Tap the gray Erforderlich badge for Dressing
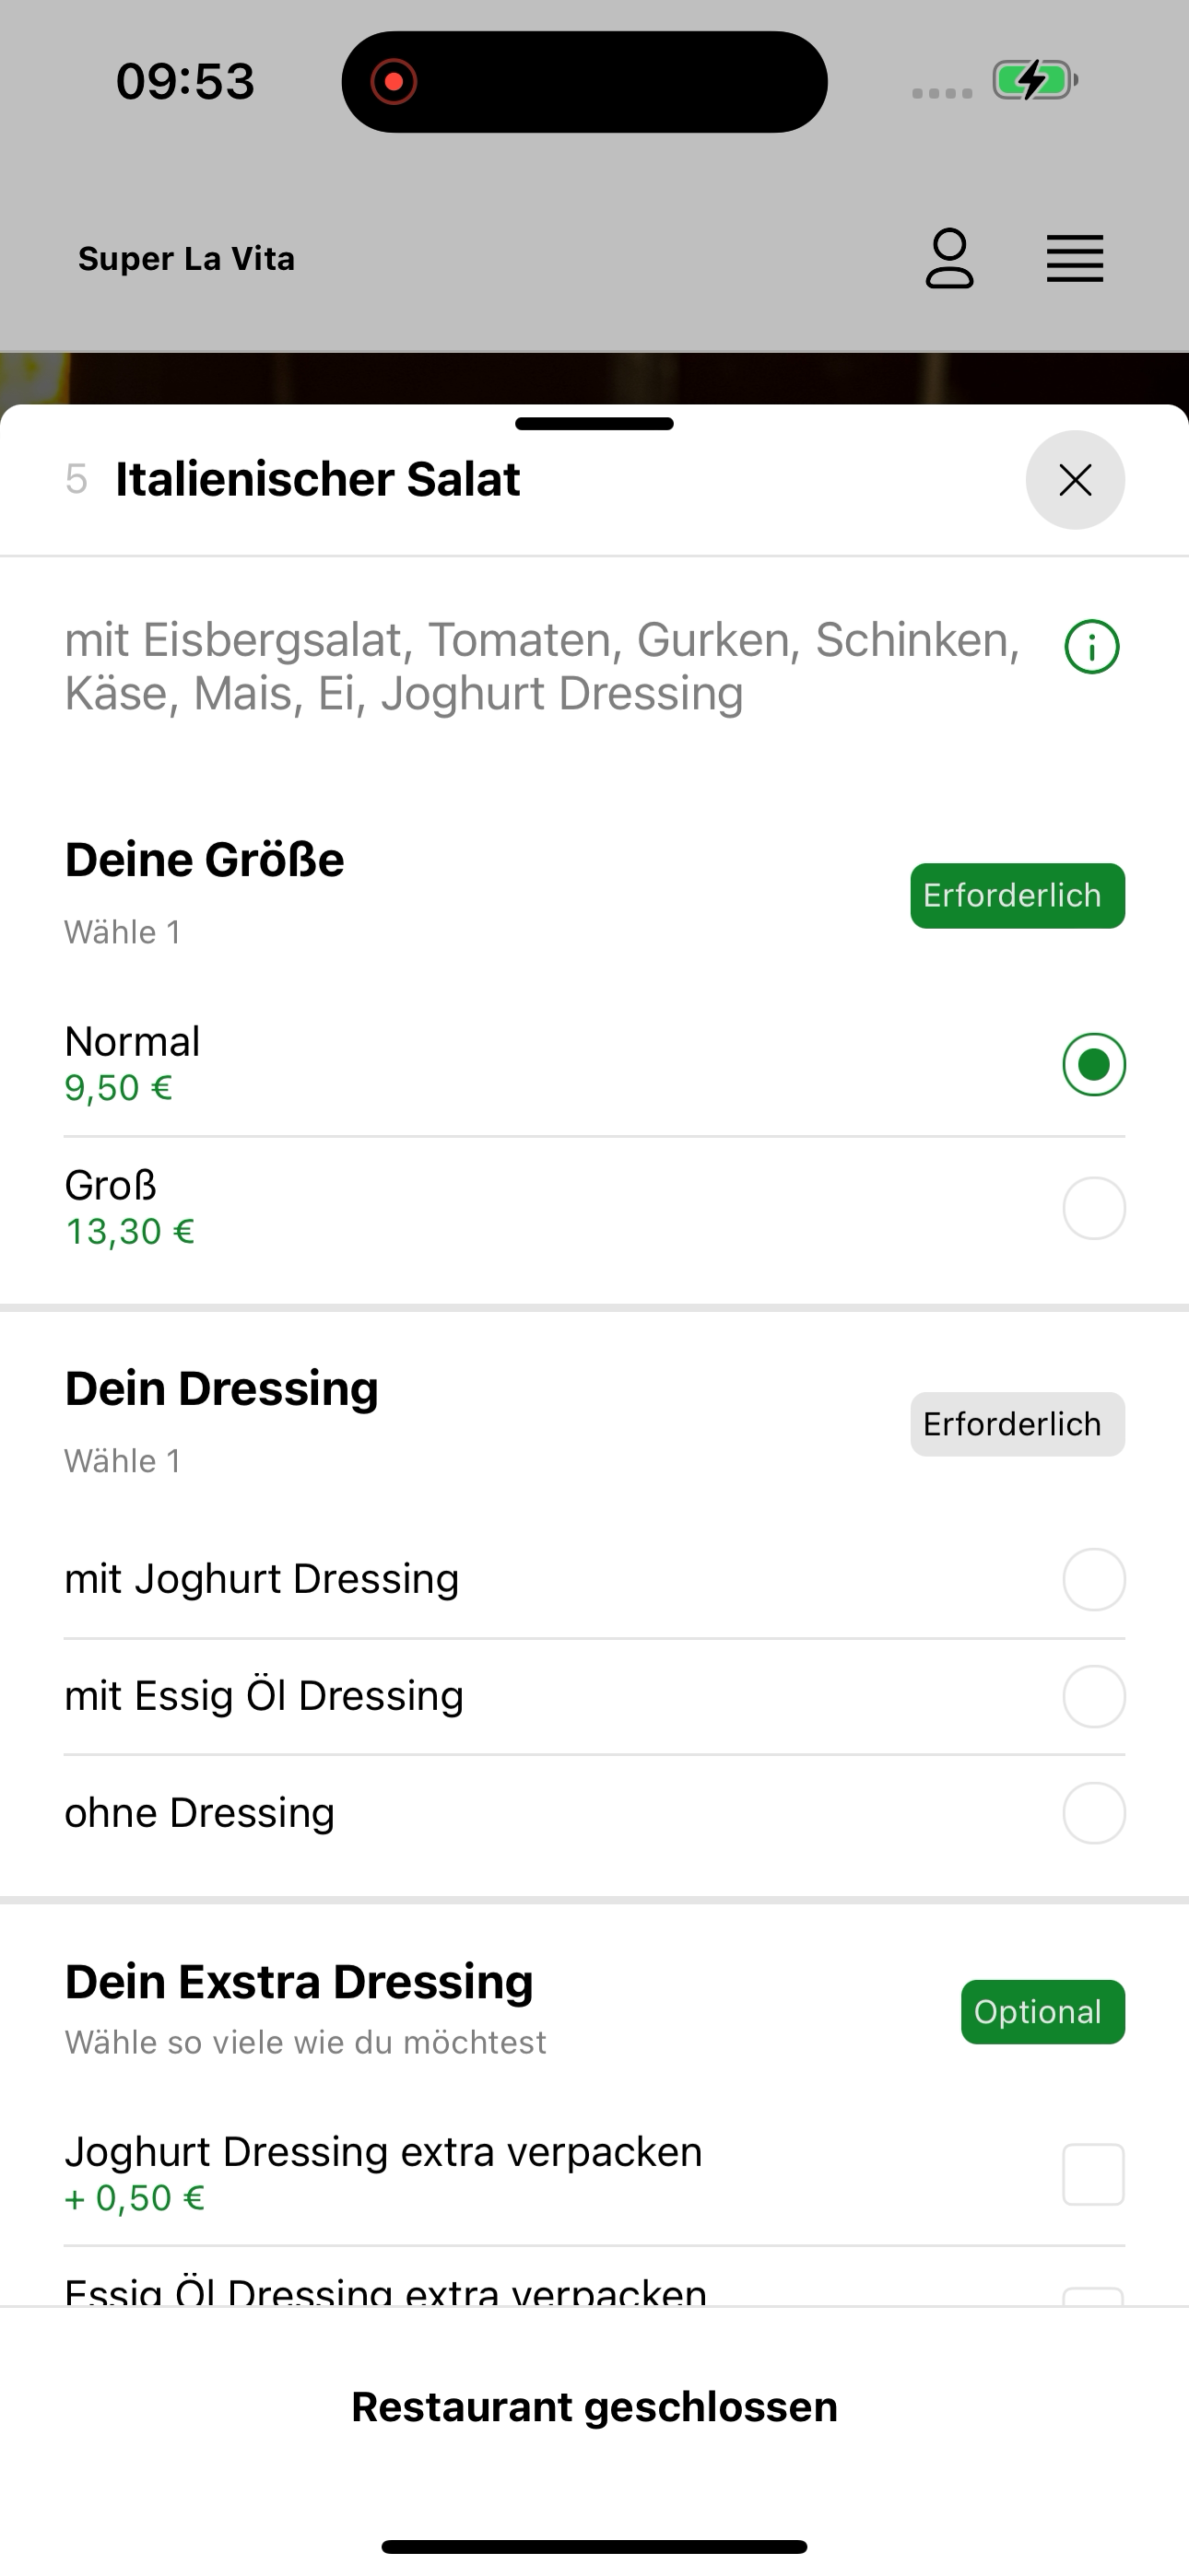The width and height of the screenshot is (1189, 2576). [1017, 1424]
